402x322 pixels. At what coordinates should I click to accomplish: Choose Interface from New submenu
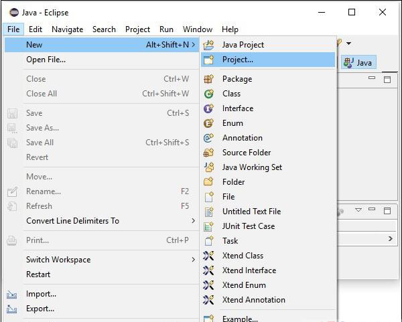pos(268,108)
